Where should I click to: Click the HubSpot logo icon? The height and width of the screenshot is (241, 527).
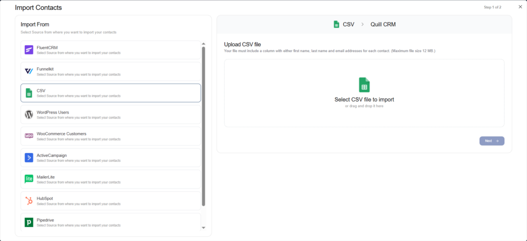click(29, 200)
